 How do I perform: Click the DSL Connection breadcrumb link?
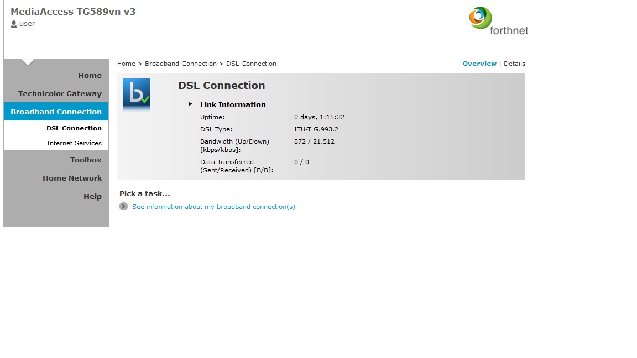coord(251,64)
